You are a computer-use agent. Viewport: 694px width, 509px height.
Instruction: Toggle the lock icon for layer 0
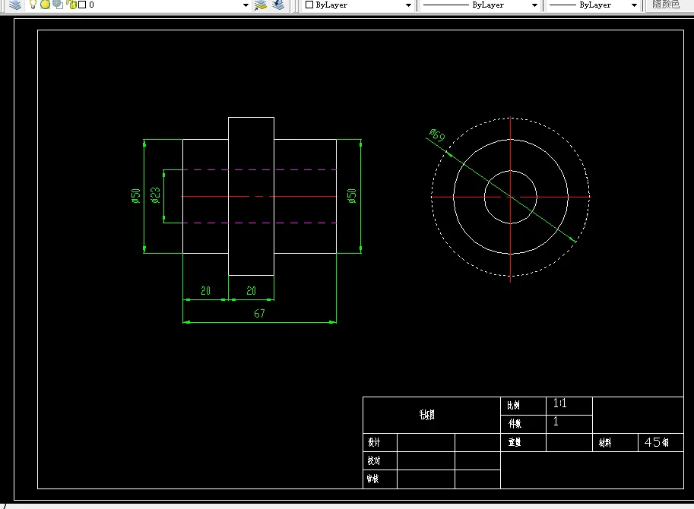pyautogui.click(x=71, y=5)
